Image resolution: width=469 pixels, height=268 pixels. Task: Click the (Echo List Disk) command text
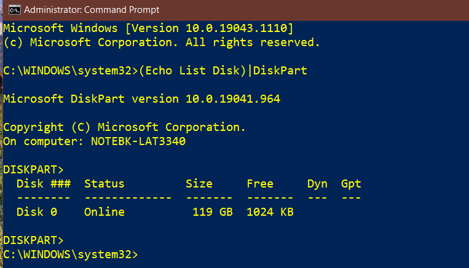pos(192,71)
